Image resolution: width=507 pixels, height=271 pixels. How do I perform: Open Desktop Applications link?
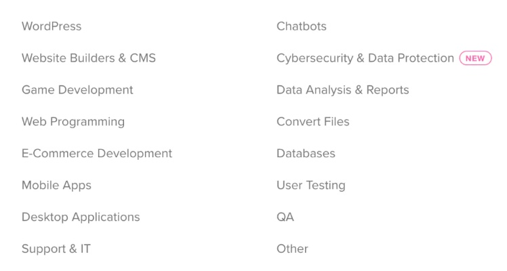point(81,217)
